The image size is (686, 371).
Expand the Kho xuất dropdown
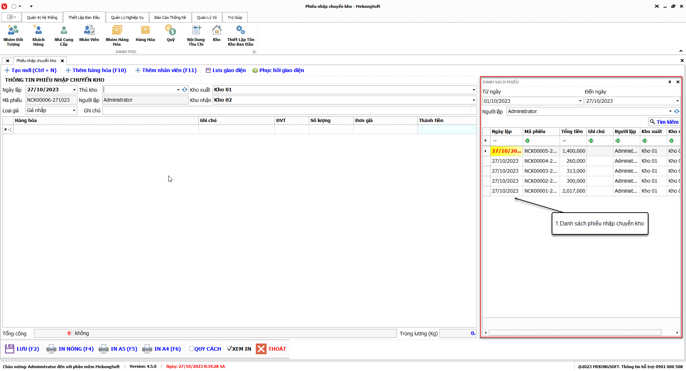474,90
